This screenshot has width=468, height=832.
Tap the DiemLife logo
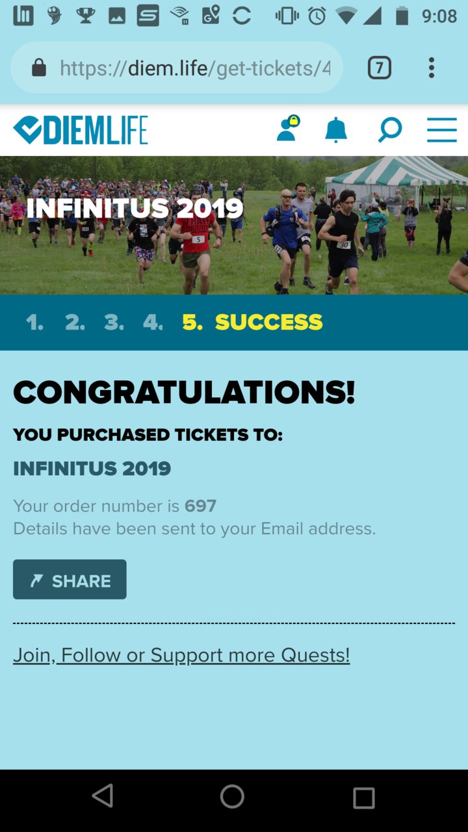[81, 130]
